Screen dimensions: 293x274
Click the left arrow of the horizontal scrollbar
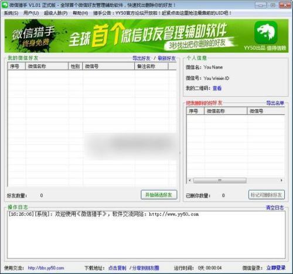point(189,180)
